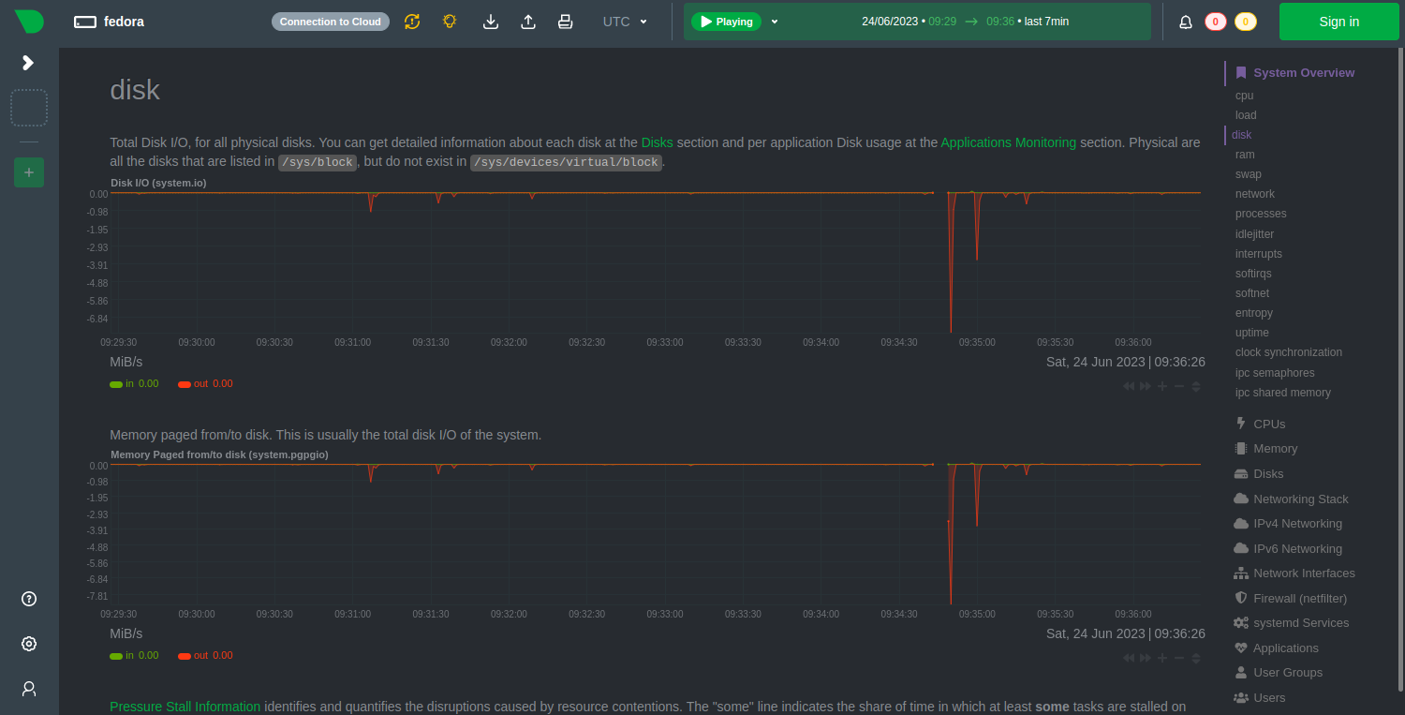The height and width of the screenshot is (715, 1405).
Task: Follow the Applications Monitoring link
Action: (1008, 142)
